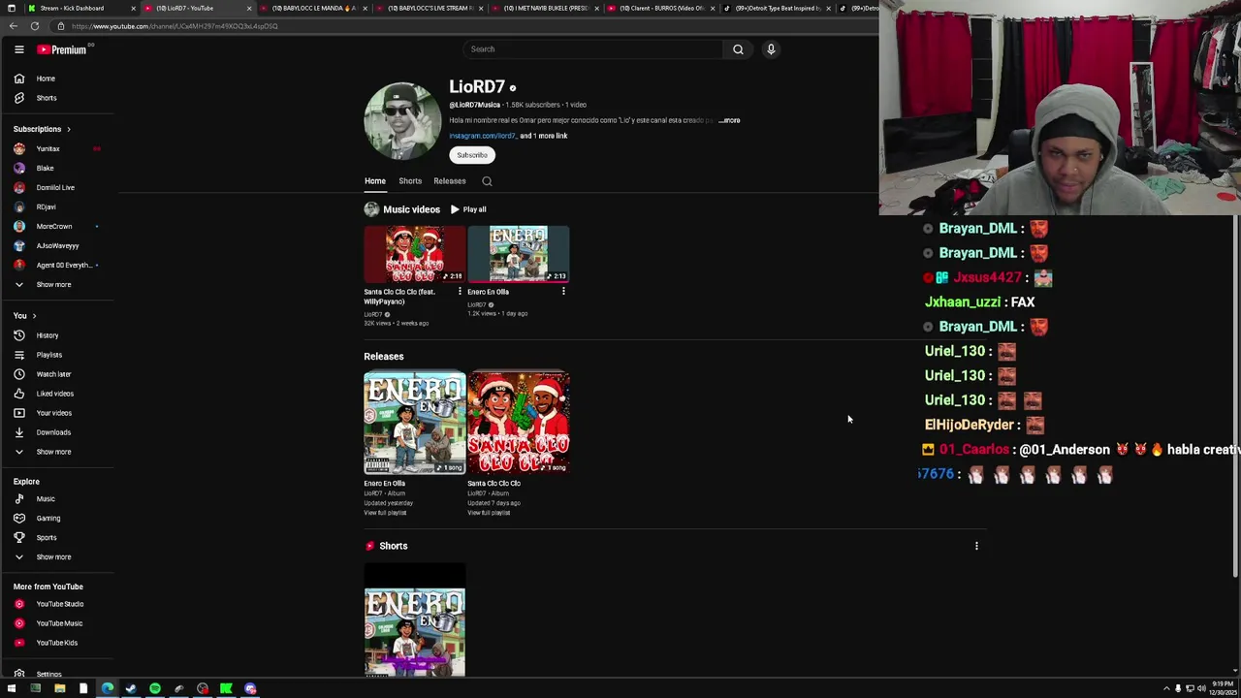
Task: Click the LioRD7 channel avatar
Action: [402, 121]
